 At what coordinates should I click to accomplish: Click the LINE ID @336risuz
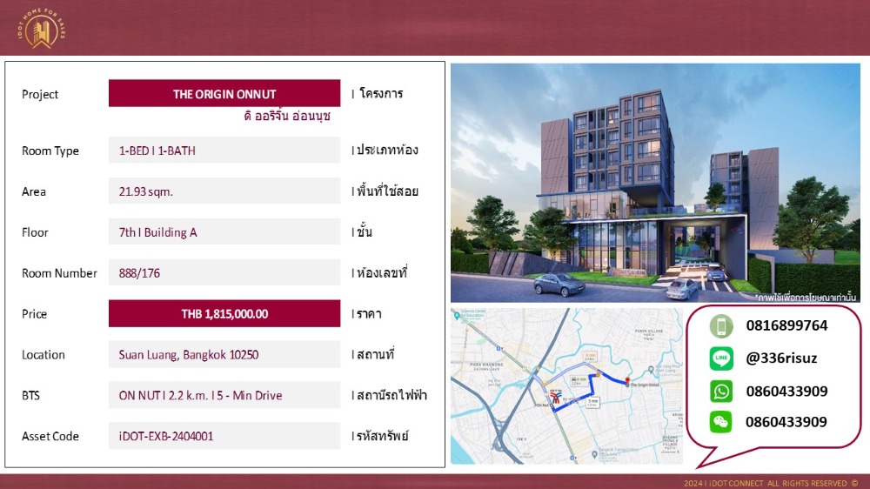(x=781, y=358)
